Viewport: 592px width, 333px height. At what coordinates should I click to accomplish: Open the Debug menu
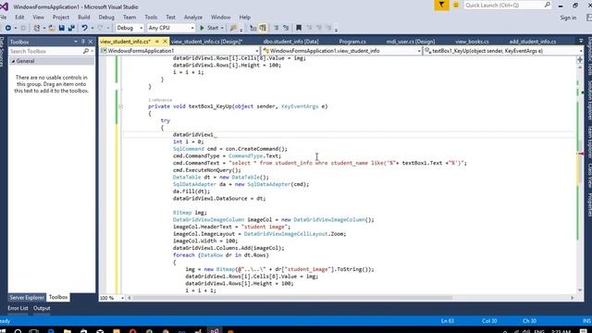(x=106, y=18)
